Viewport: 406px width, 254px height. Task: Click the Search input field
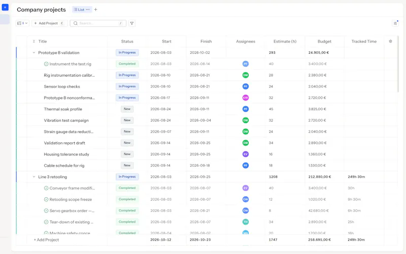[98, 23]
